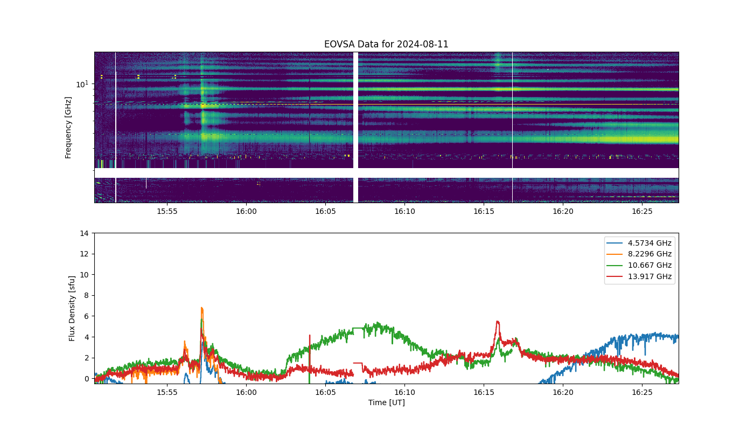Click the "Frequency [GHz]" axis label
754x431 pixels.
(x=68, y=128)
